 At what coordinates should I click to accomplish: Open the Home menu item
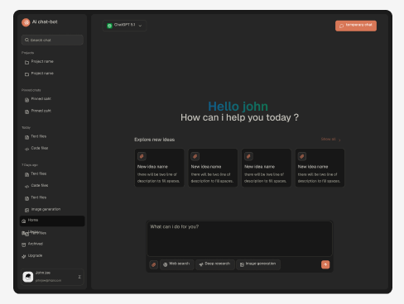tap(52, 221)
